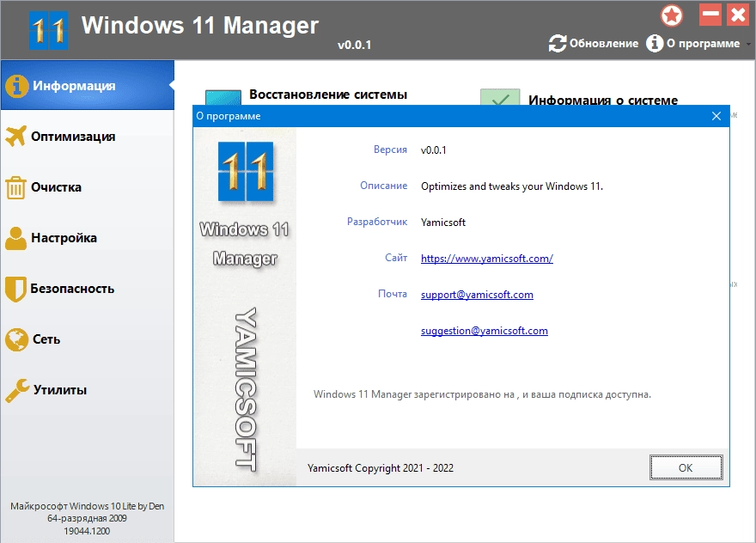The height and width of the screenshot is (543, 756).
Task: Click the Windows 11 Manager logo in header
Action: [49, 30]
